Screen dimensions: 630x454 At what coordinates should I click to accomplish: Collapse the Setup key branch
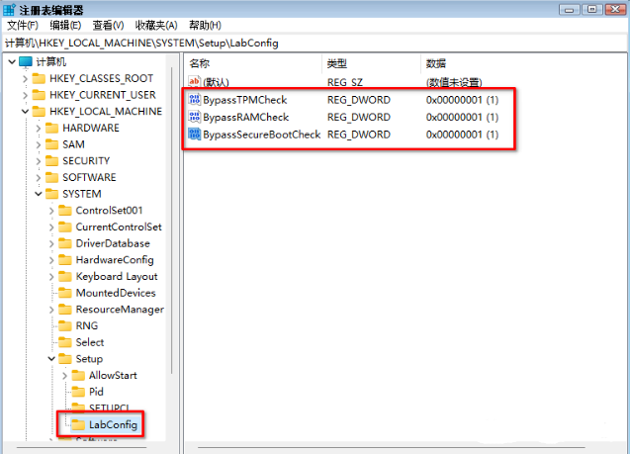(x=51, y=359)
